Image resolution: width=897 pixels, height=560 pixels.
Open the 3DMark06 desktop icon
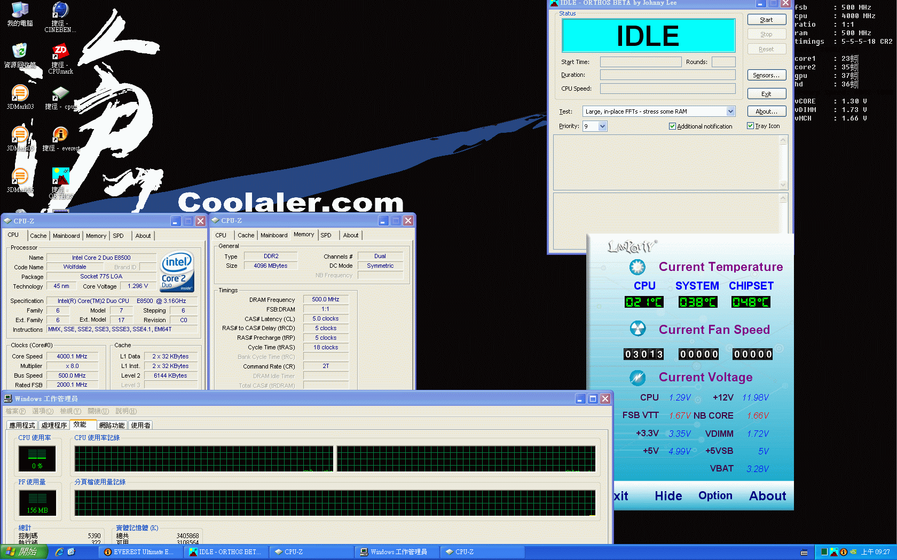20,180
